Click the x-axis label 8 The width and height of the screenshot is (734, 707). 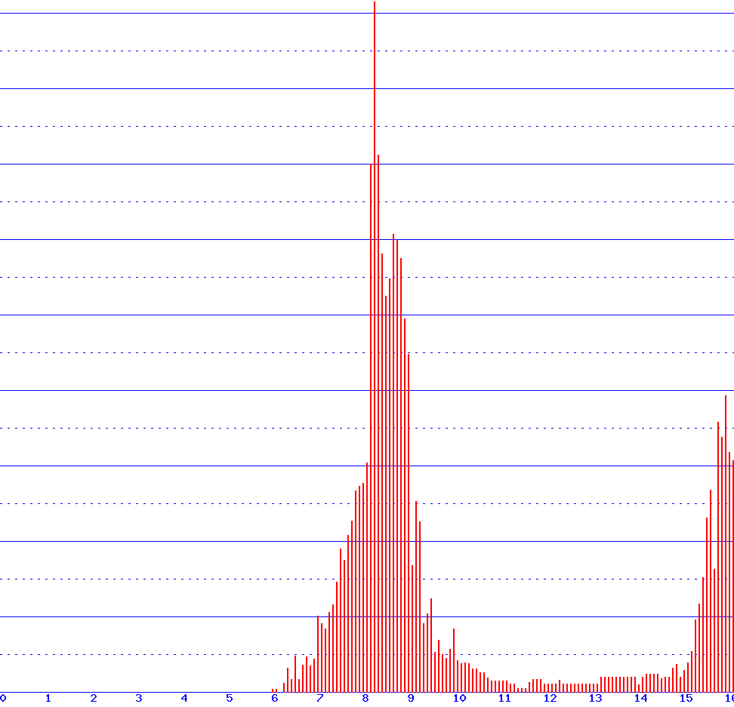pyautogui.click(x=365, y=698)
